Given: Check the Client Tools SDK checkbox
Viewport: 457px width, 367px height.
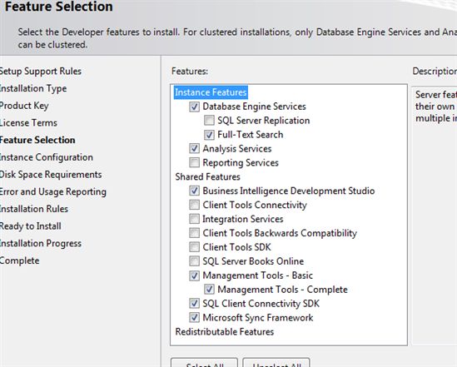Looking at the screenshot, I should click(195, 247).
